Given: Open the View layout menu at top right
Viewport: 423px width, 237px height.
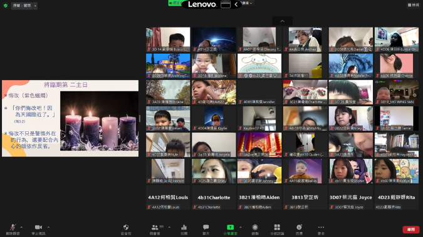Looking at the screenshot, I should 414,5.
